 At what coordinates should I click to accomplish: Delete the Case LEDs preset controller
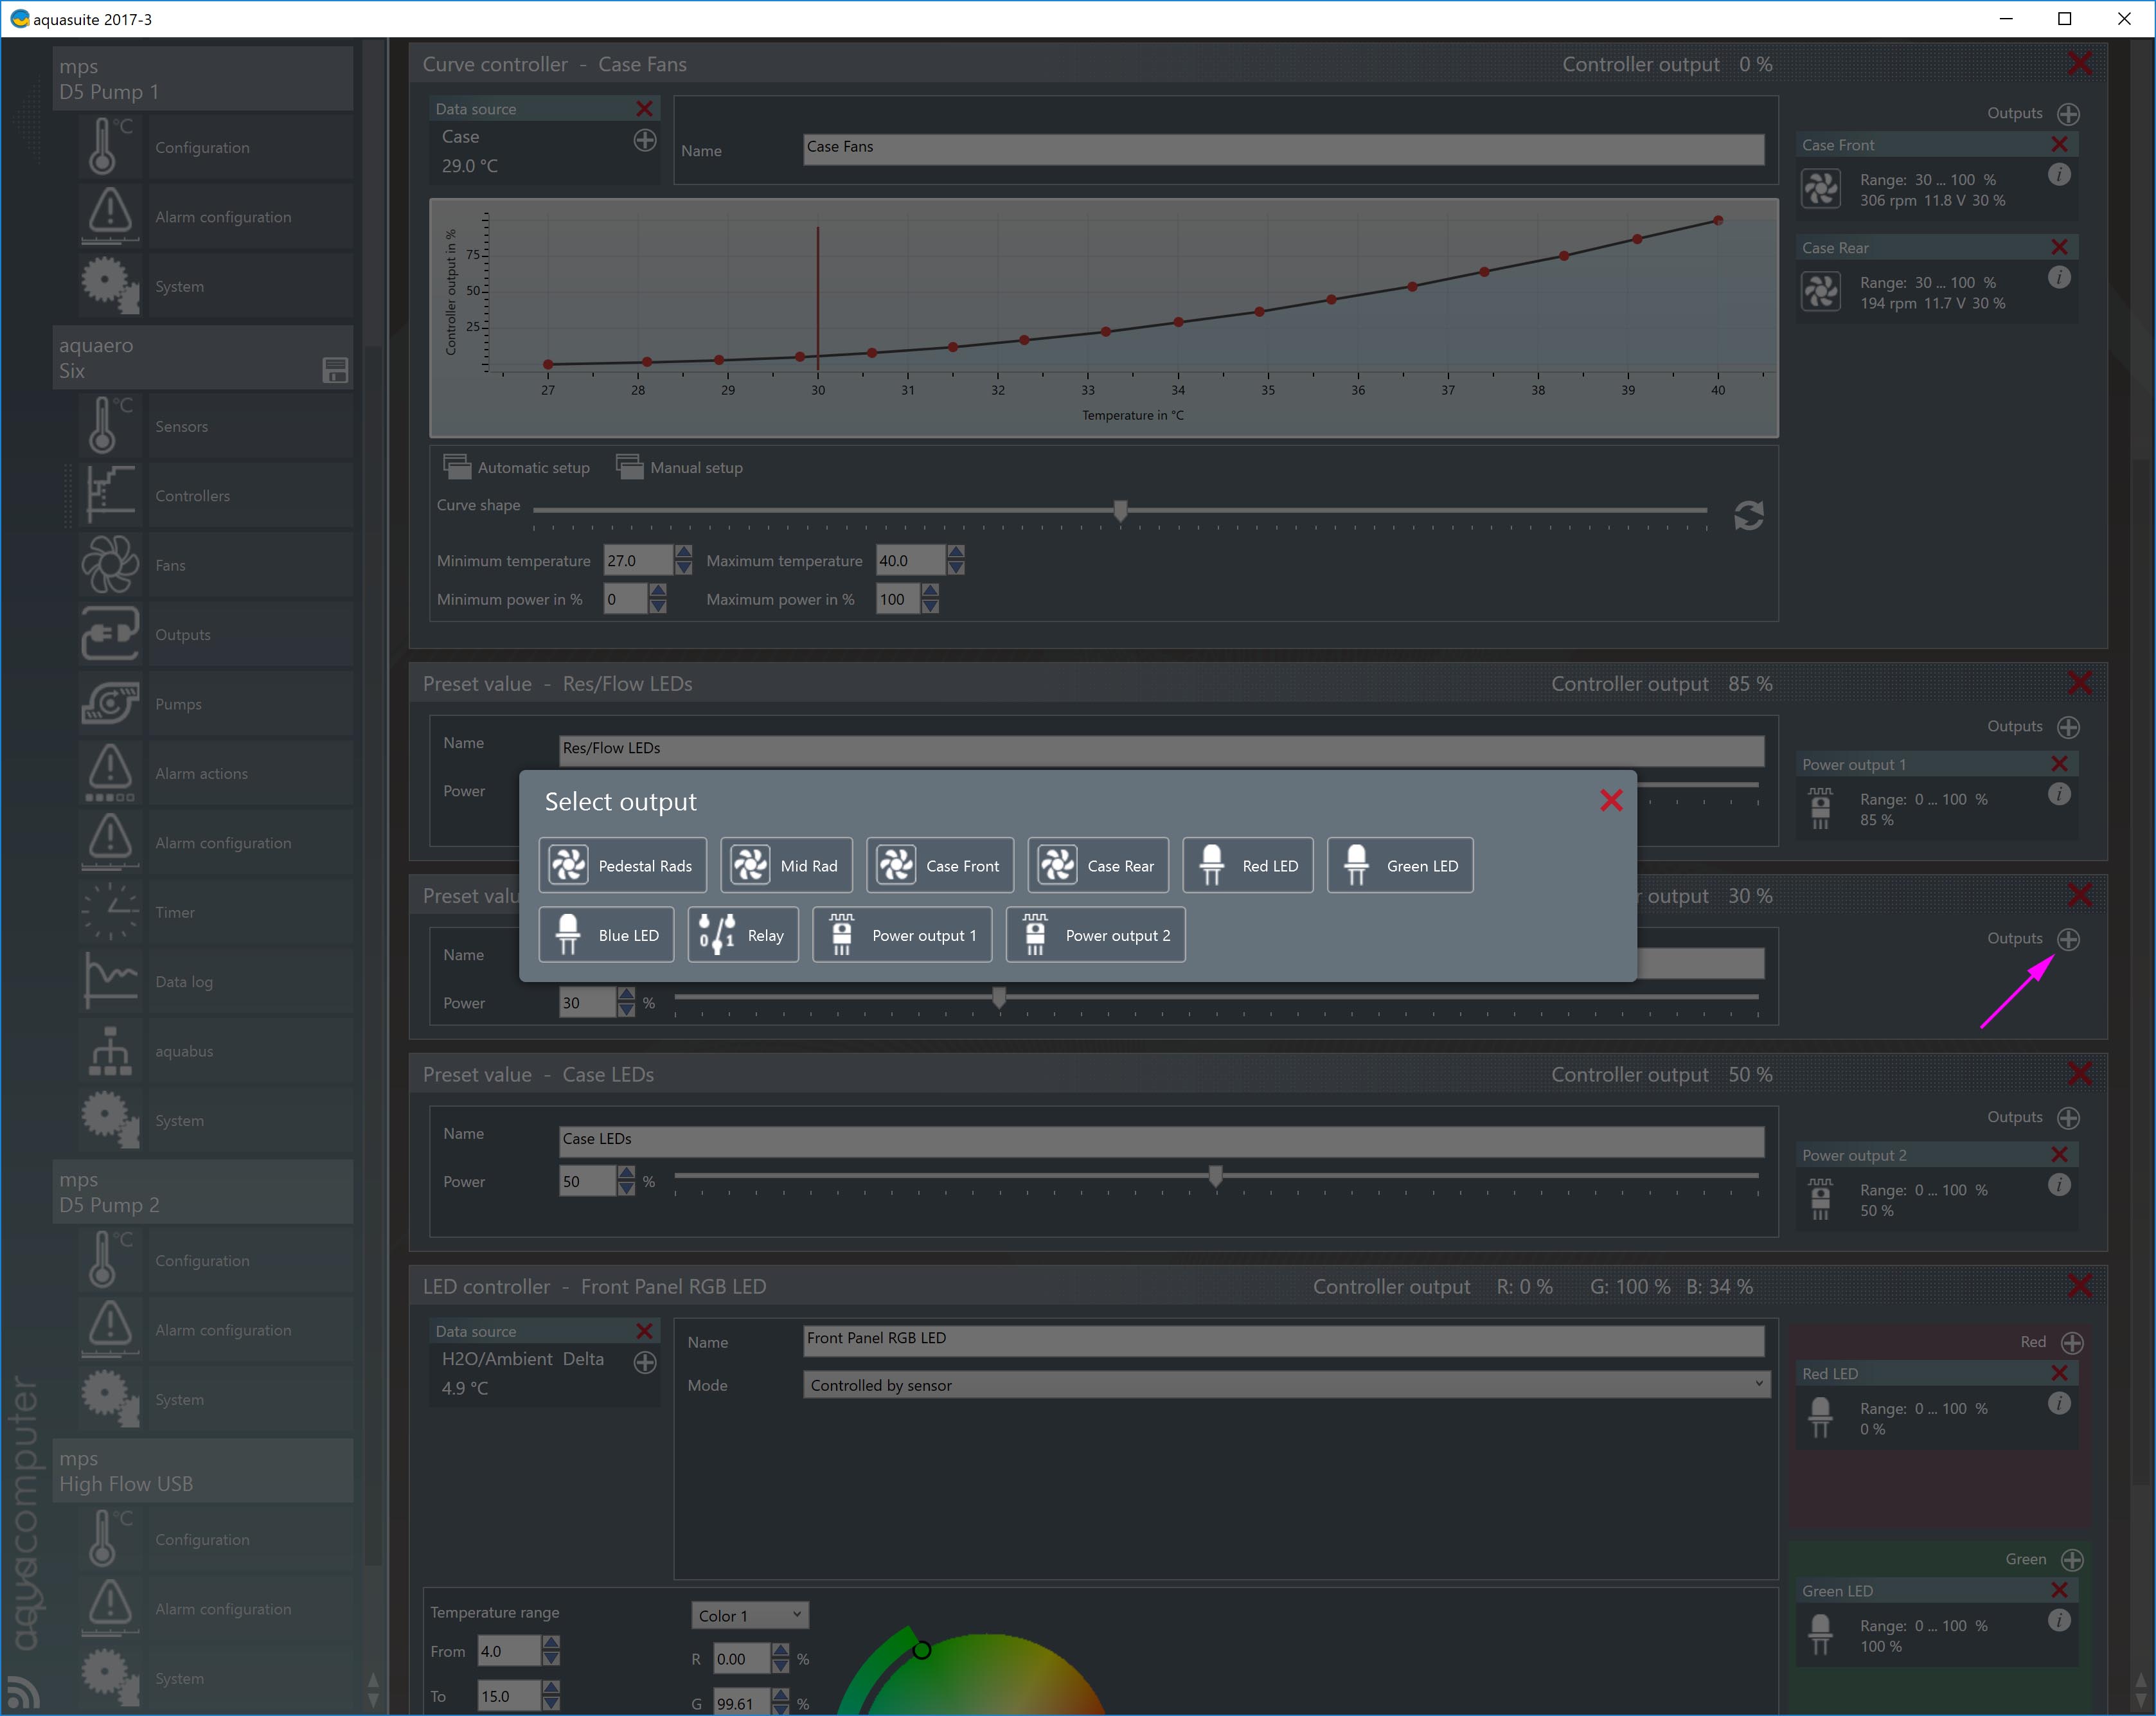(x=2079, y=1074)
